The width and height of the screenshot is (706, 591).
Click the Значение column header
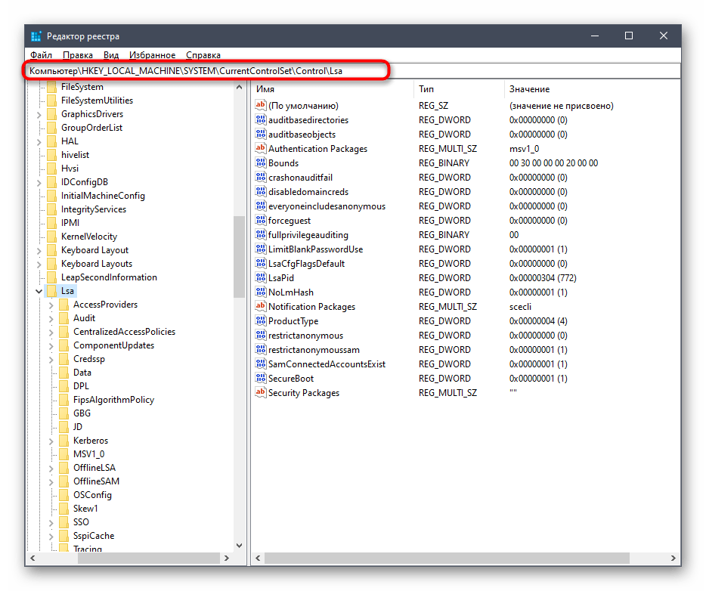tap(590, 89)
